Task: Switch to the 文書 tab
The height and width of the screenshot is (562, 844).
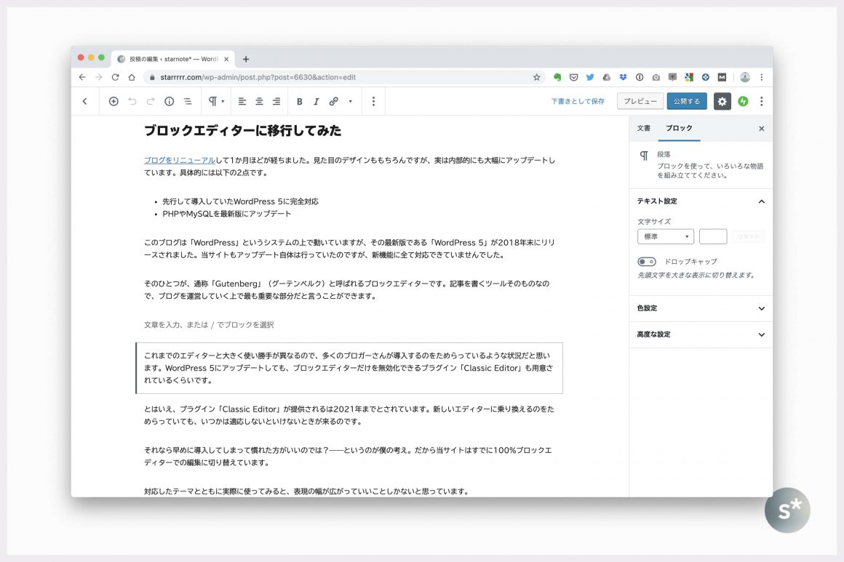Action: coord(644,128)
